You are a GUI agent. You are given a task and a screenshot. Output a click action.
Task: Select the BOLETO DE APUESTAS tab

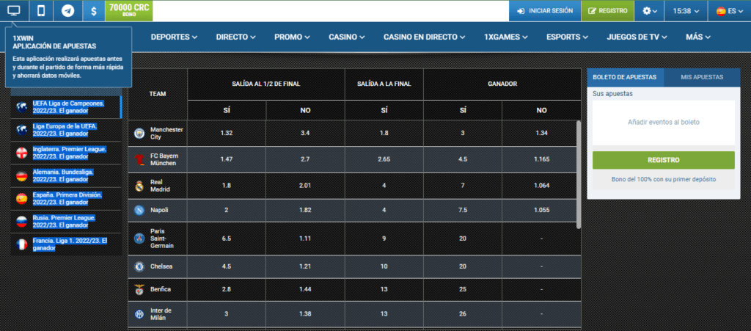(x=626, y=77)
